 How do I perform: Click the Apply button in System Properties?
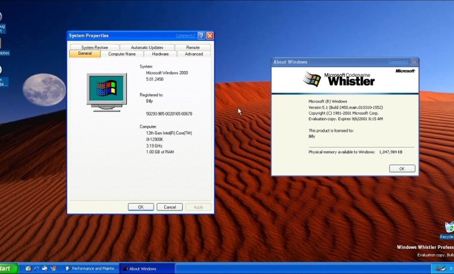click(x=198, y=207)
